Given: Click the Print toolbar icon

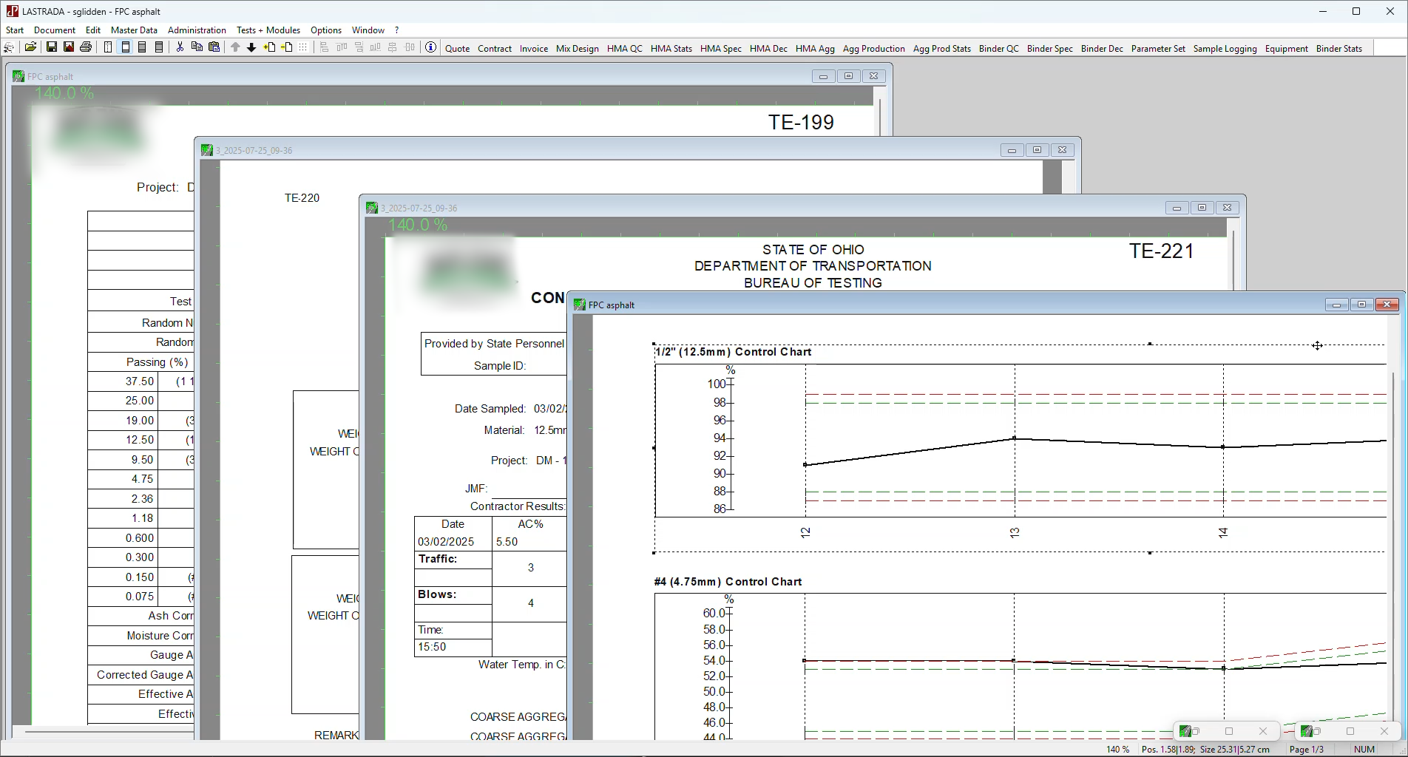Looking at the screenshot, I should [x=86, y=47].
